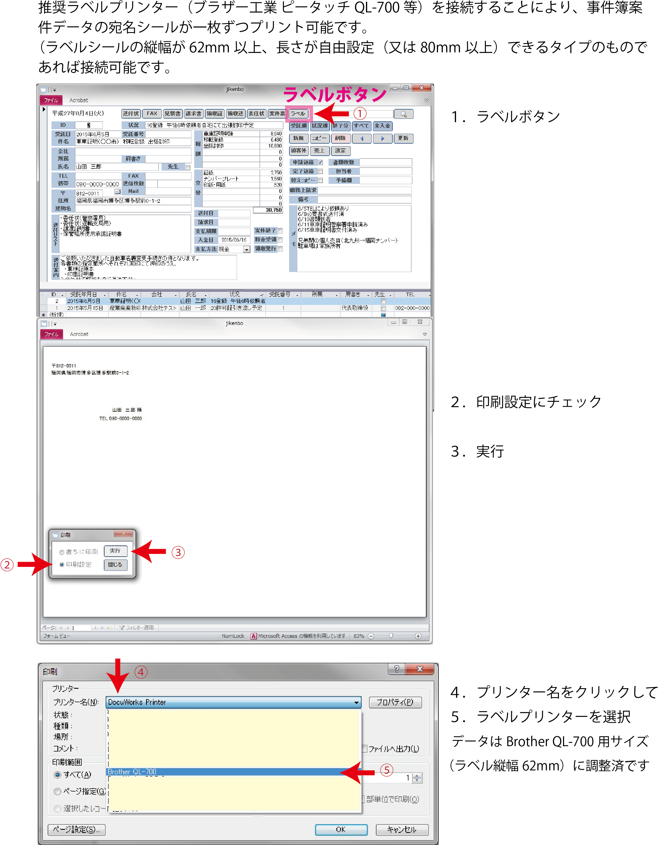Go to previous record with left arrow

pyautogui.click(x=362, y=139)
